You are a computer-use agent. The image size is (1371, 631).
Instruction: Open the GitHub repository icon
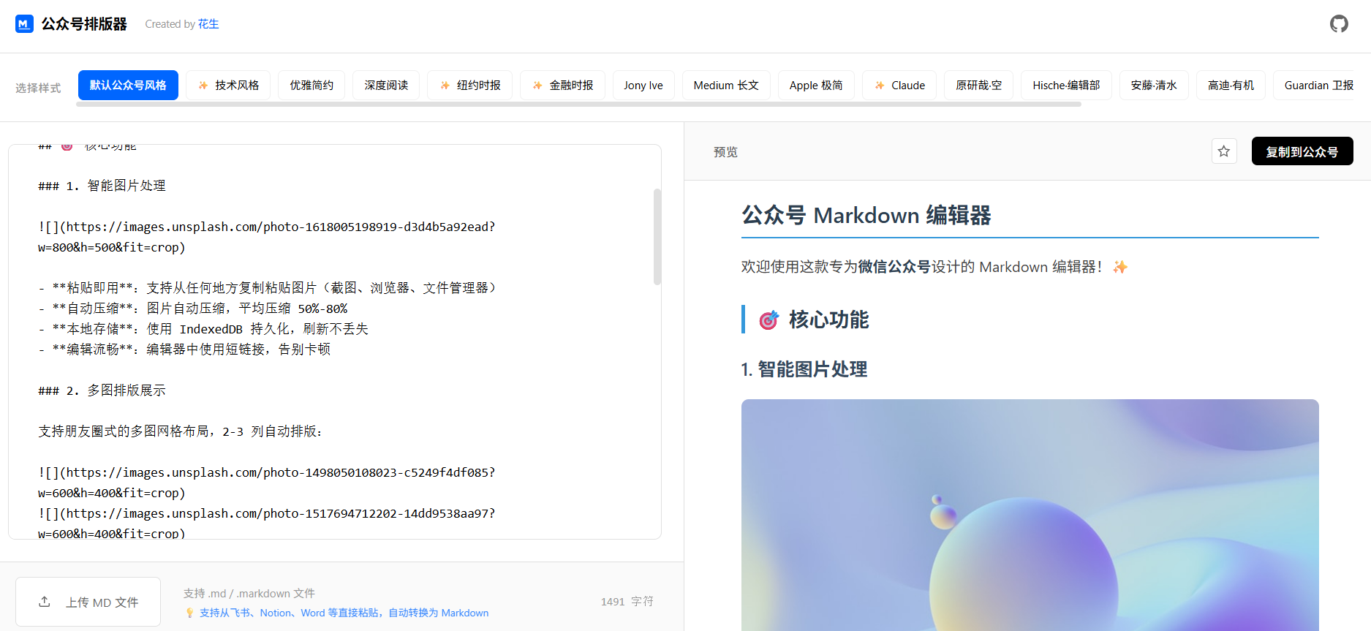click(1338, 24)
